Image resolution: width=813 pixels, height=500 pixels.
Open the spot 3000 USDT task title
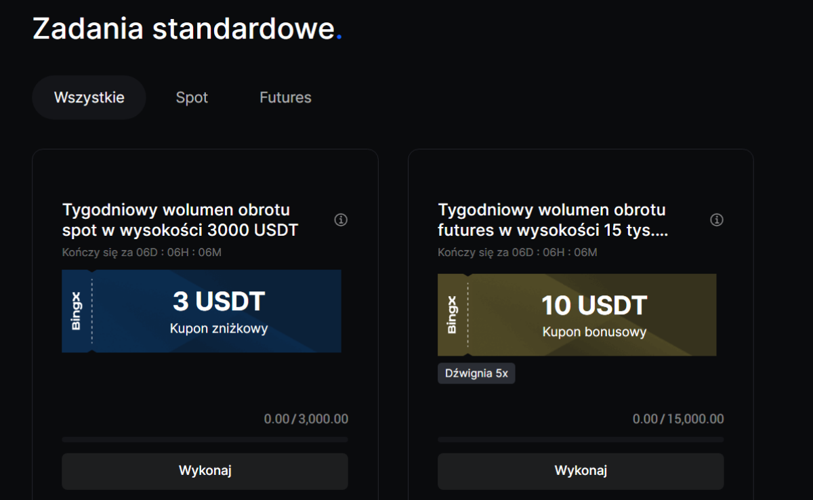180,220
